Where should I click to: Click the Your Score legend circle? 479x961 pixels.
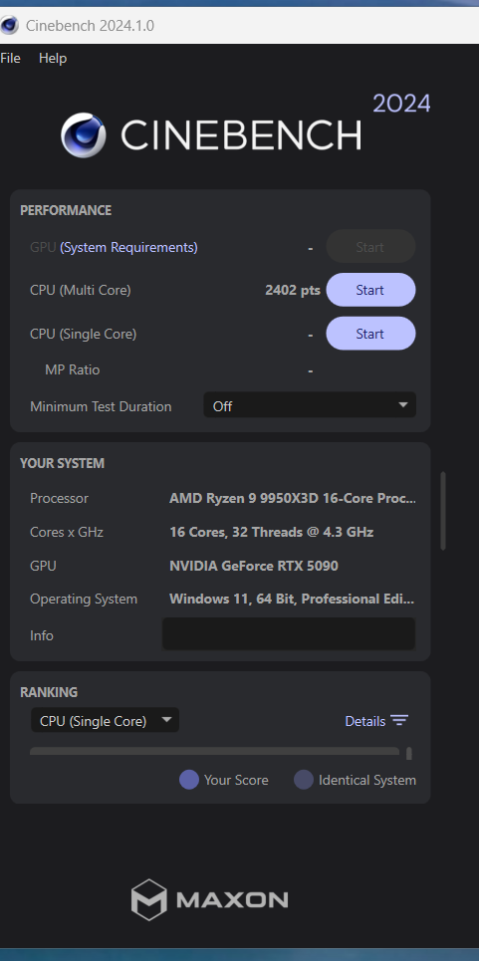pyautogui.click(x=188, y=780)
